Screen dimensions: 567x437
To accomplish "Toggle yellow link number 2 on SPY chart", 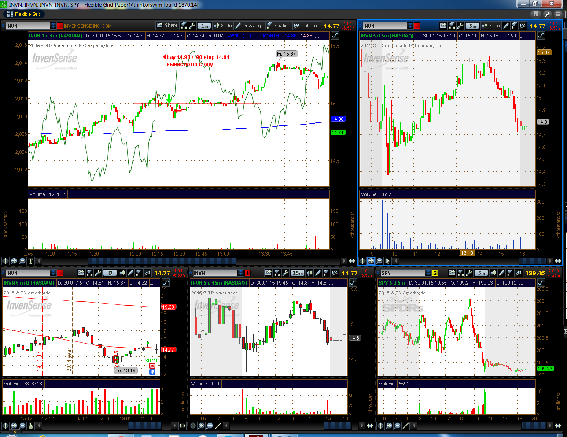I will point(435,273).
